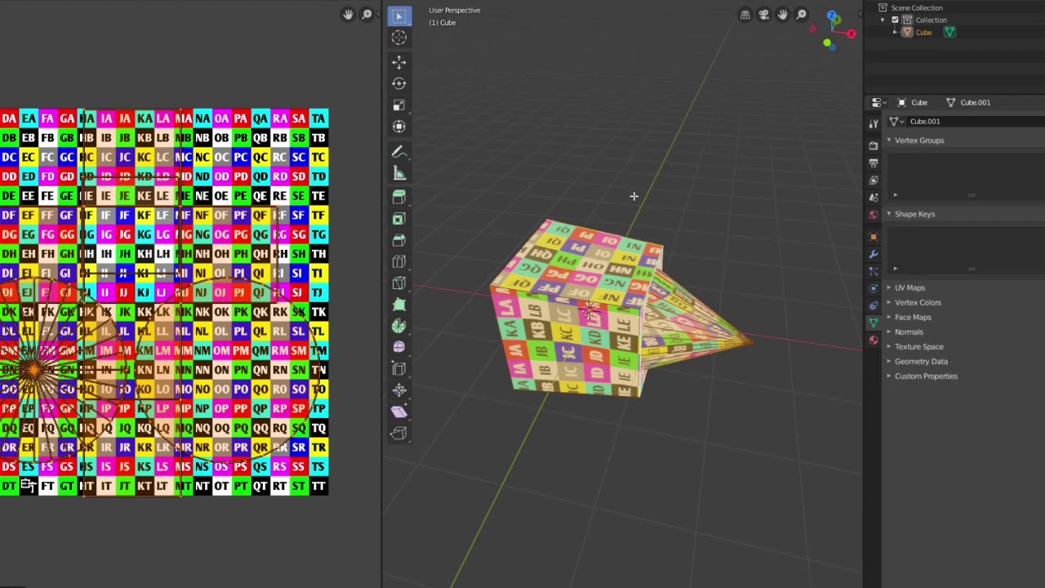Open the Output properties tab
The height and width of the screenshot is (588, 1045).
(874, 163)
